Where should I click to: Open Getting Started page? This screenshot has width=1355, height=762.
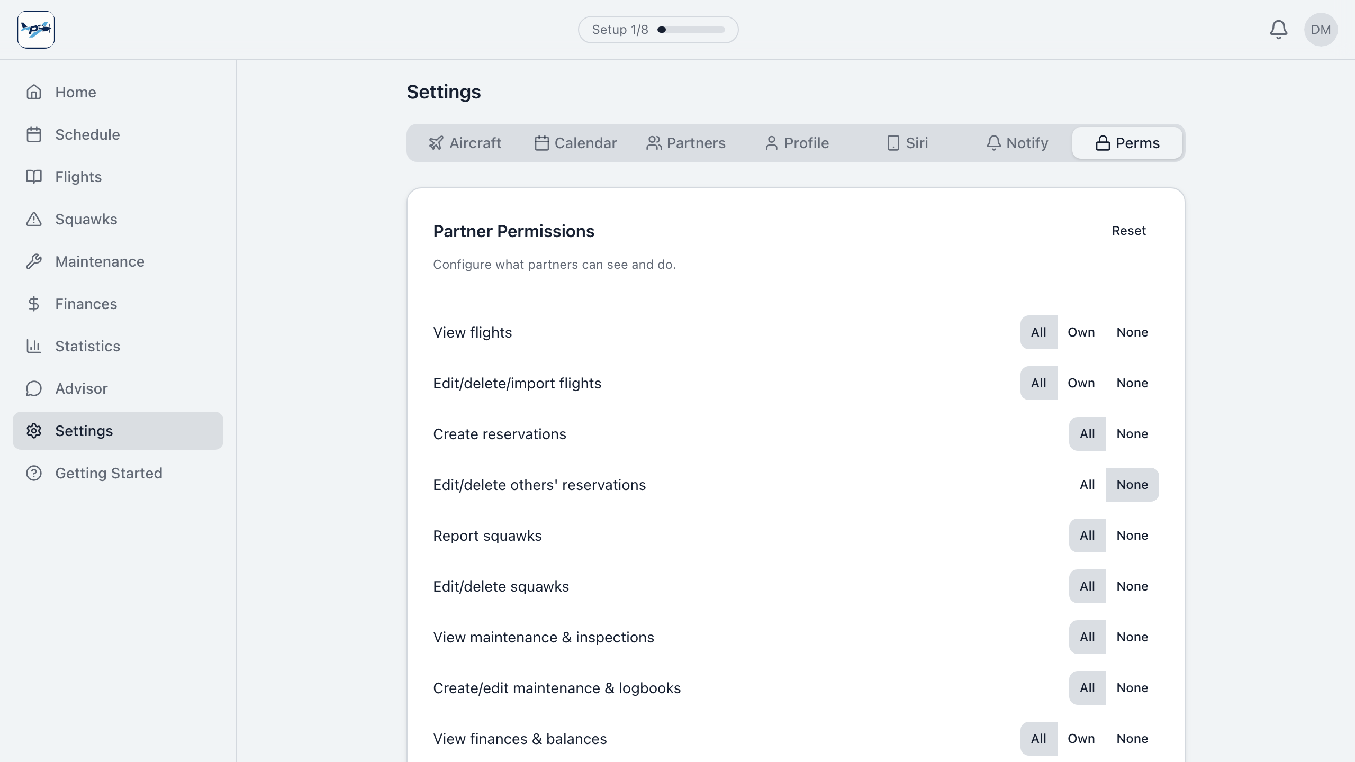[118, 473]
